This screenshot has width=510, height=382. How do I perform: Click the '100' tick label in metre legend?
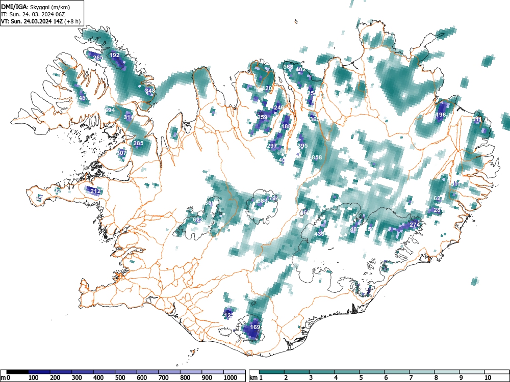34,378
